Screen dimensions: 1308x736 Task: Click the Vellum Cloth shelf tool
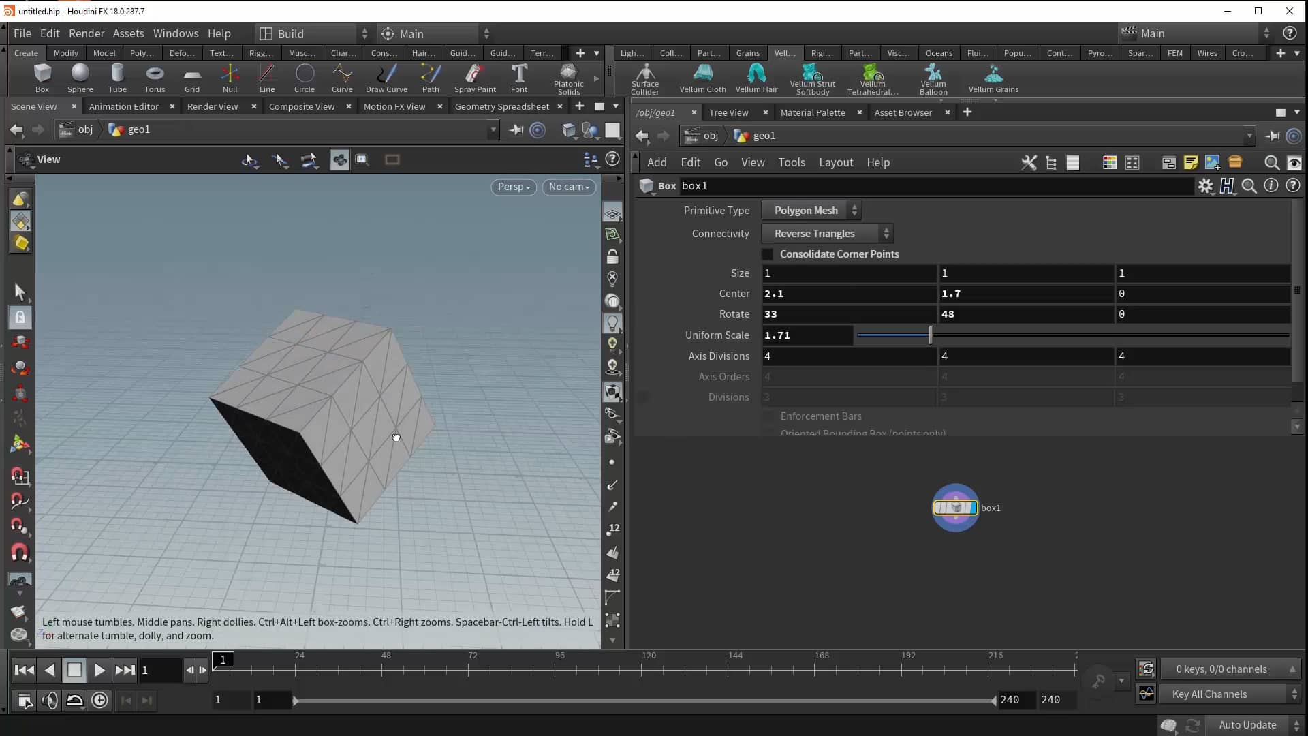click(x=702, y=78)
